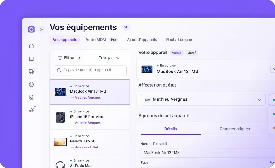Image resolution: width=275 pixels, height=168 pixels.
Task: Click the filter count badge 1
Action: click(x=79, y=58)
